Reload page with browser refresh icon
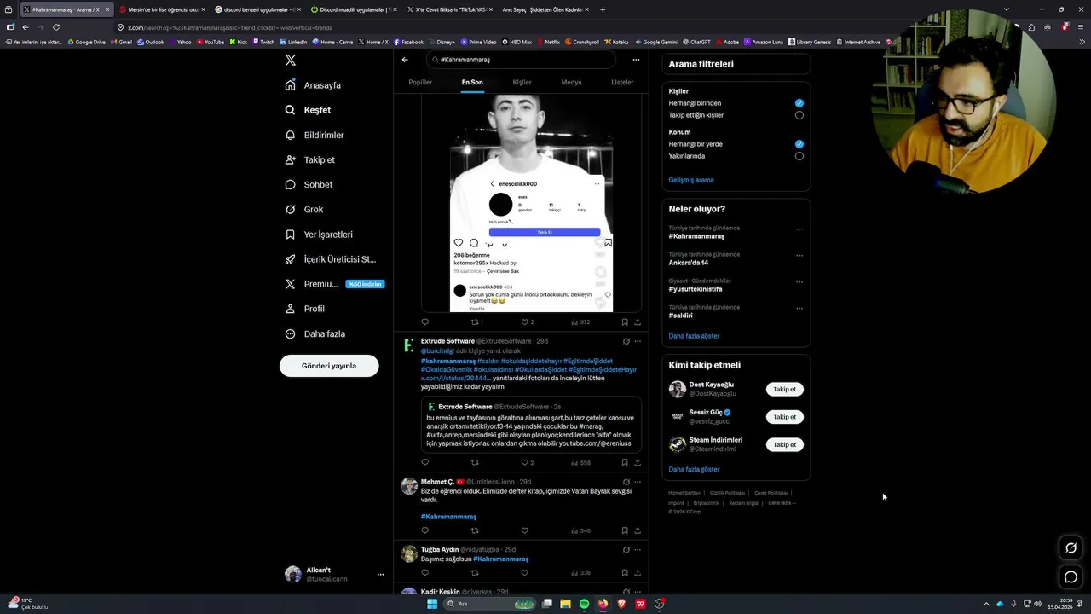Viewport: 1091px width, 614px height. 56,27
